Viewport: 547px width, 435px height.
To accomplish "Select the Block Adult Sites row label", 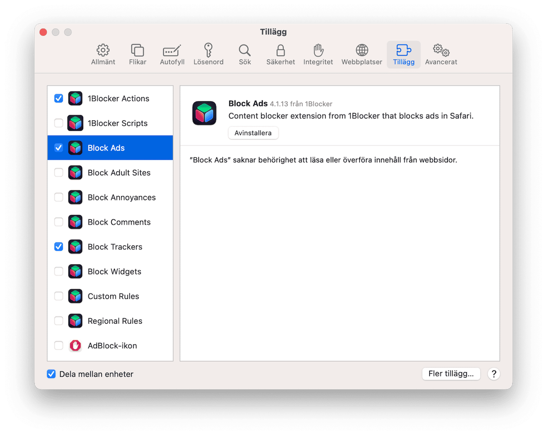I will pos(119,172).
